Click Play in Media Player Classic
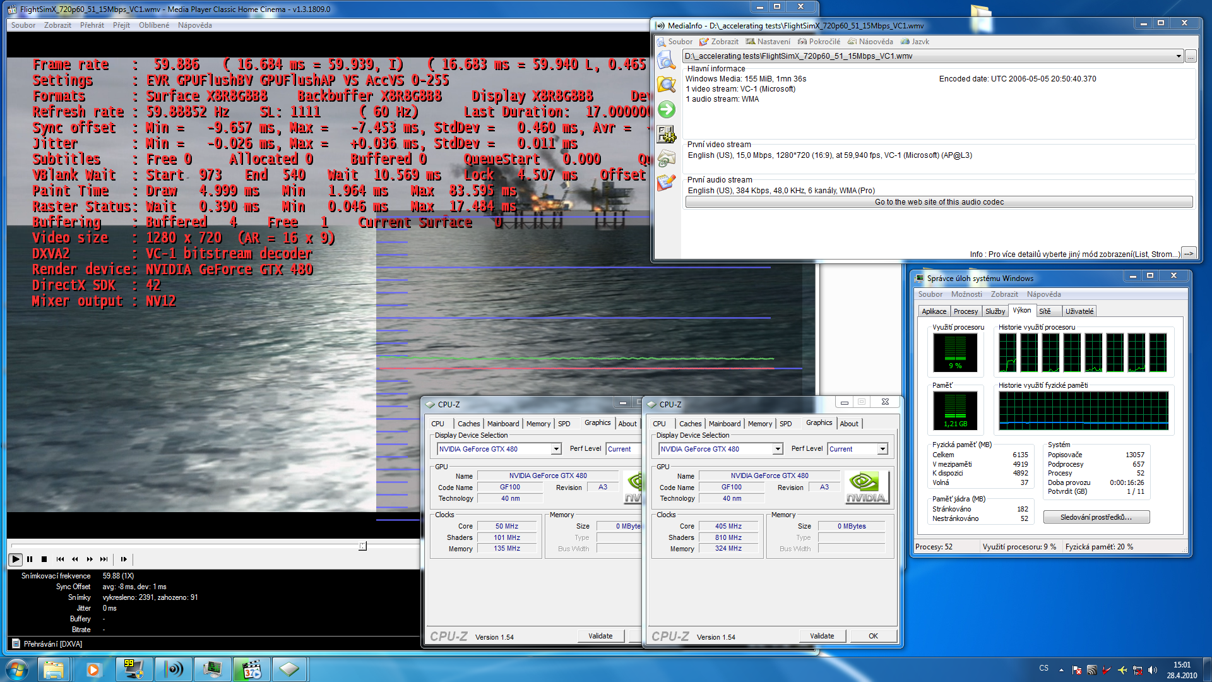Image resolution: width=1212 pixels, height=682 pixels. pos(16,559)
